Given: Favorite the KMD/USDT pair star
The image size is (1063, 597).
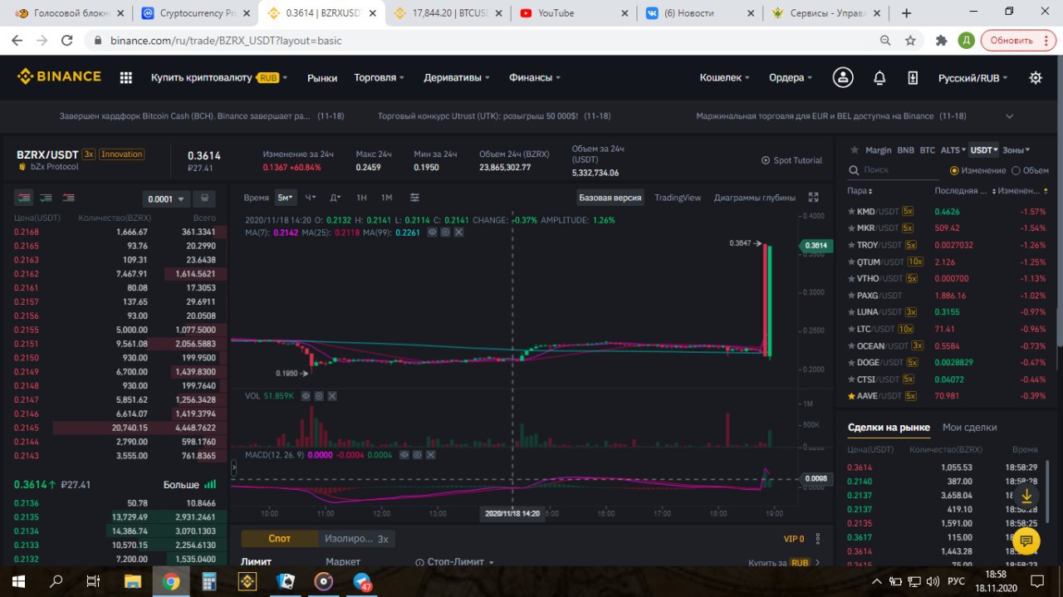Looking at the screenshot, I should 851,212.
